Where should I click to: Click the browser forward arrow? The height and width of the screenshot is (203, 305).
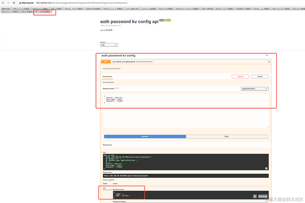[8, 3]
